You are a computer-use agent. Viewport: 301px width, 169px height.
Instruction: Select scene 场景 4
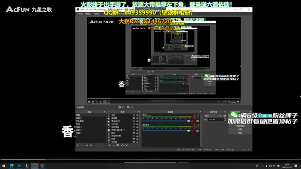[x=79, y=127]
